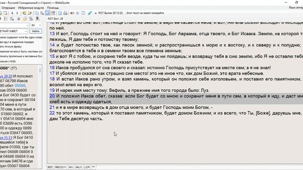
Task: Click the blue Back navigation arrow
Action: point(12,13)
